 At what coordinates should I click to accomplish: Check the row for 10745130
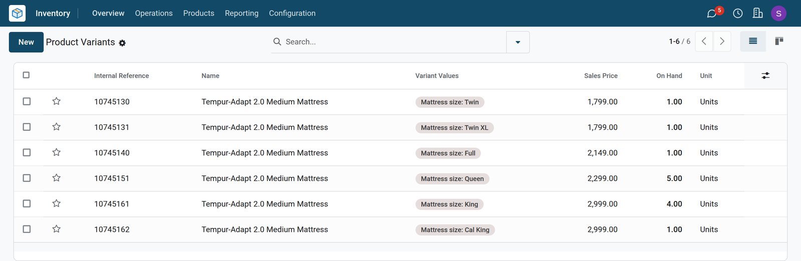click(27, 101)
